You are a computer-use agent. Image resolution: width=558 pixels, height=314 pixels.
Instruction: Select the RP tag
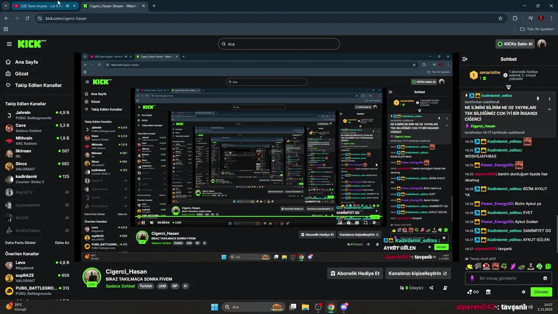click(175, 286)
